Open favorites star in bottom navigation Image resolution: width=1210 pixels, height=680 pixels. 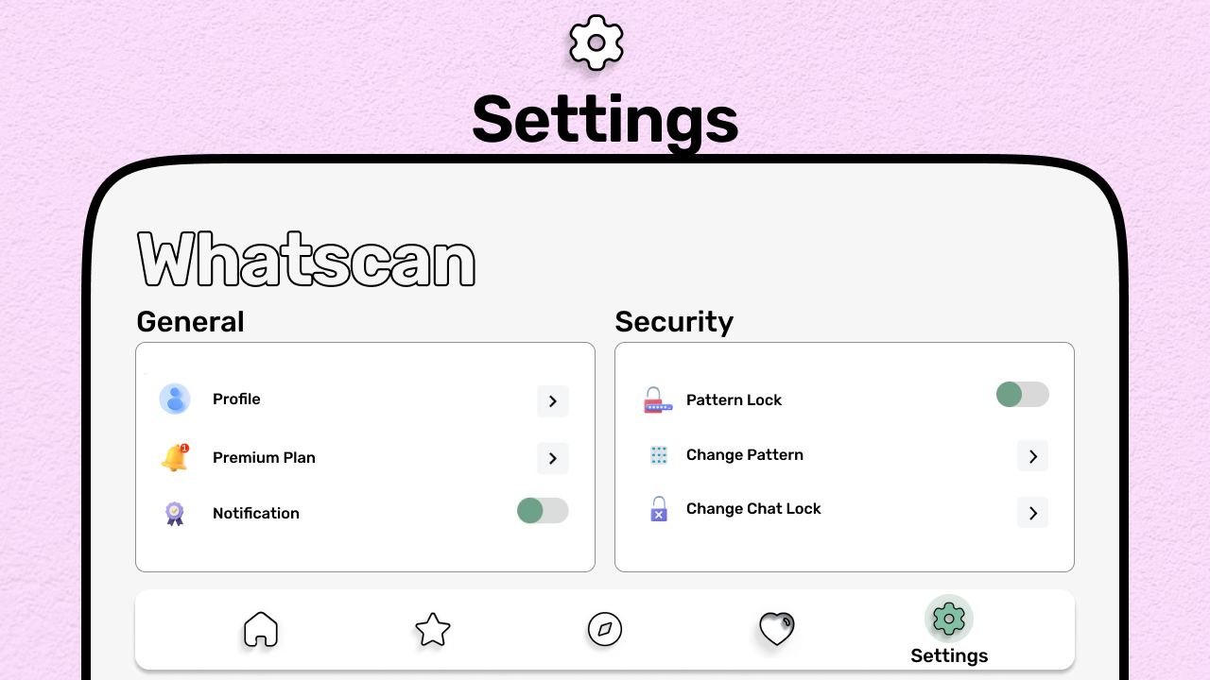pyautogui.click(x=433, y=629)
